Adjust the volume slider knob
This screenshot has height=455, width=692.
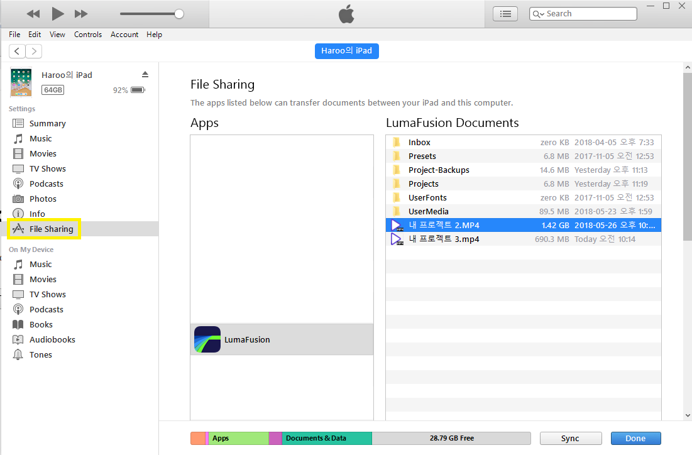click(x=178, y=14)
